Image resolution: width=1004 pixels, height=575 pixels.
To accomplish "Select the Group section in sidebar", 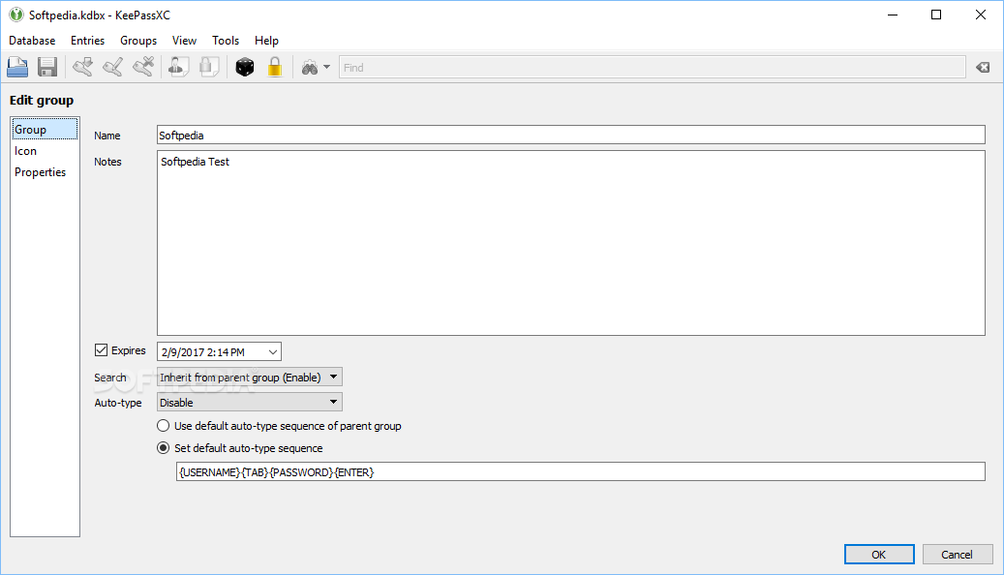I will 45,130.
